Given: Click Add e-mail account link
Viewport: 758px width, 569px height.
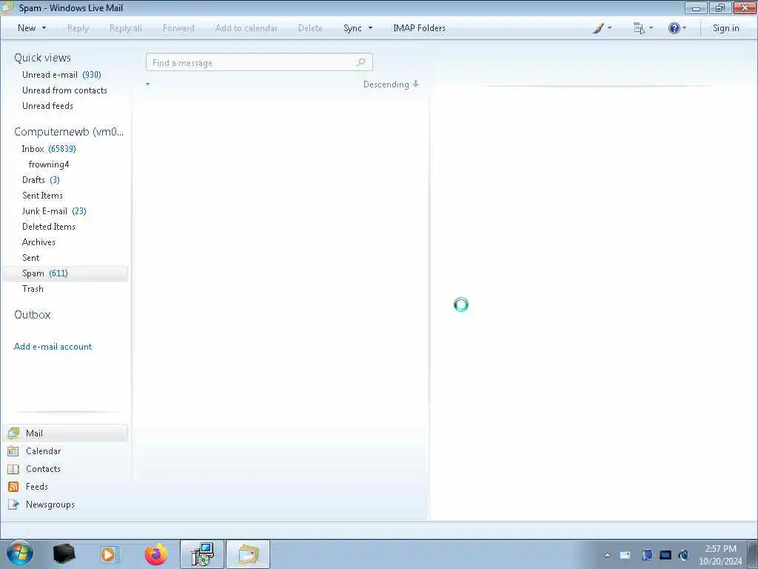Looking at the screenshot, I should [53, 347].
